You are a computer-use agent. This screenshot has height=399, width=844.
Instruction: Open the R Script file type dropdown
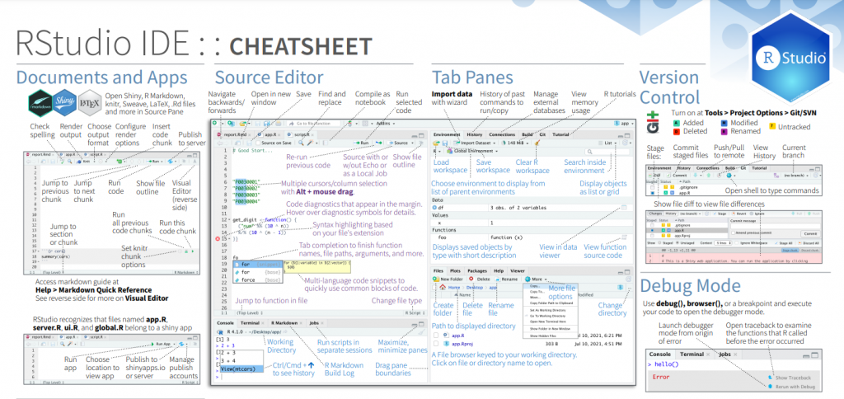click(x=415, y=312)
